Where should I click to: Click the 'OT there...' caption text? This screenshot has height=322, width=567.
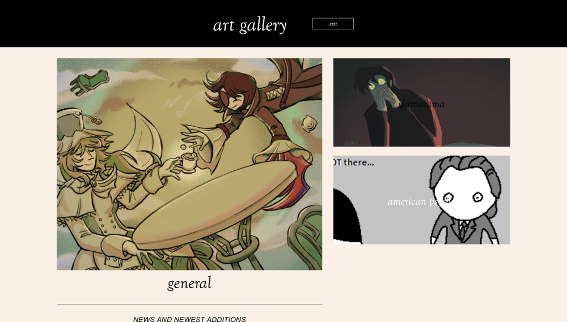[354, 162]
